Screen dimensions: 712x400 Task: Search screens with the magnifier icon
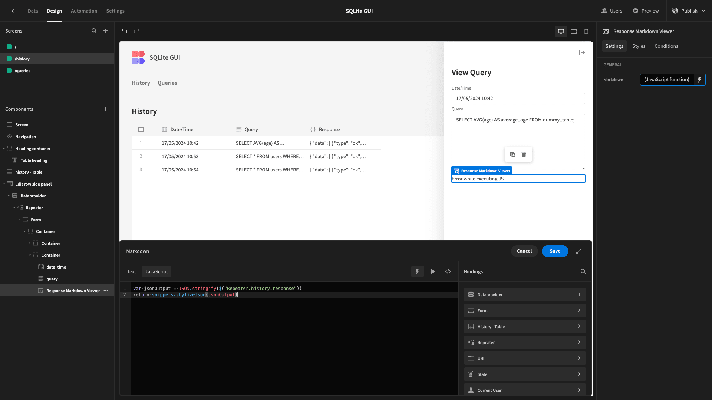[94, 31]
